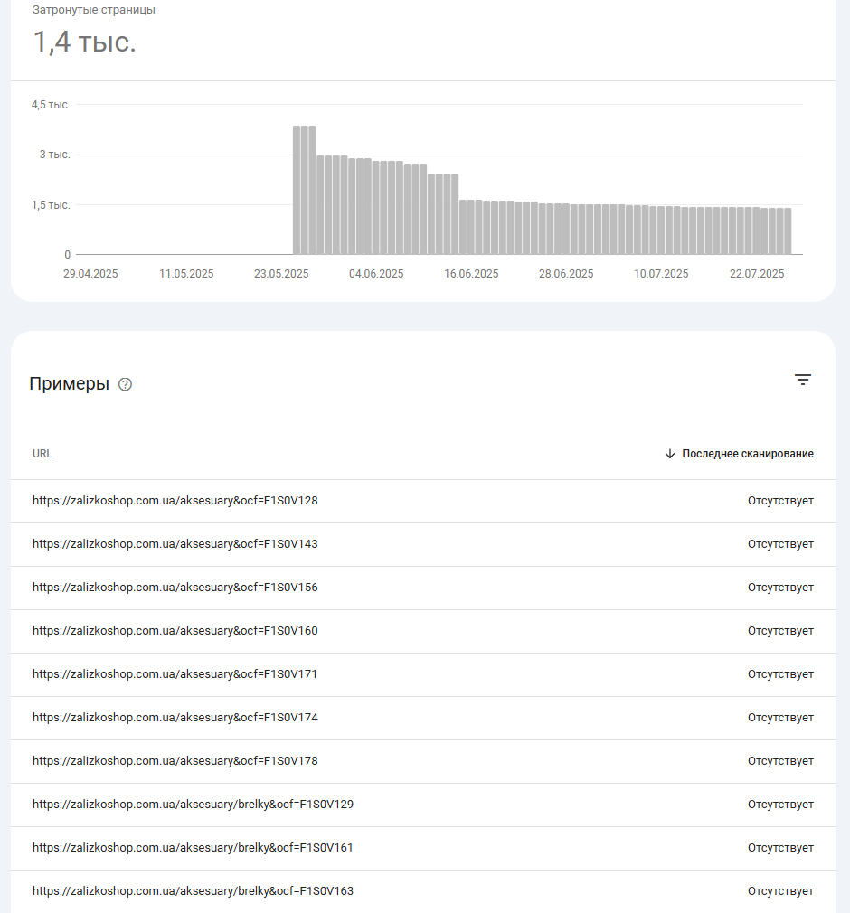Click the last chart bar after 22.07.2025
The image size is (850, 913).
click(788, 231)
